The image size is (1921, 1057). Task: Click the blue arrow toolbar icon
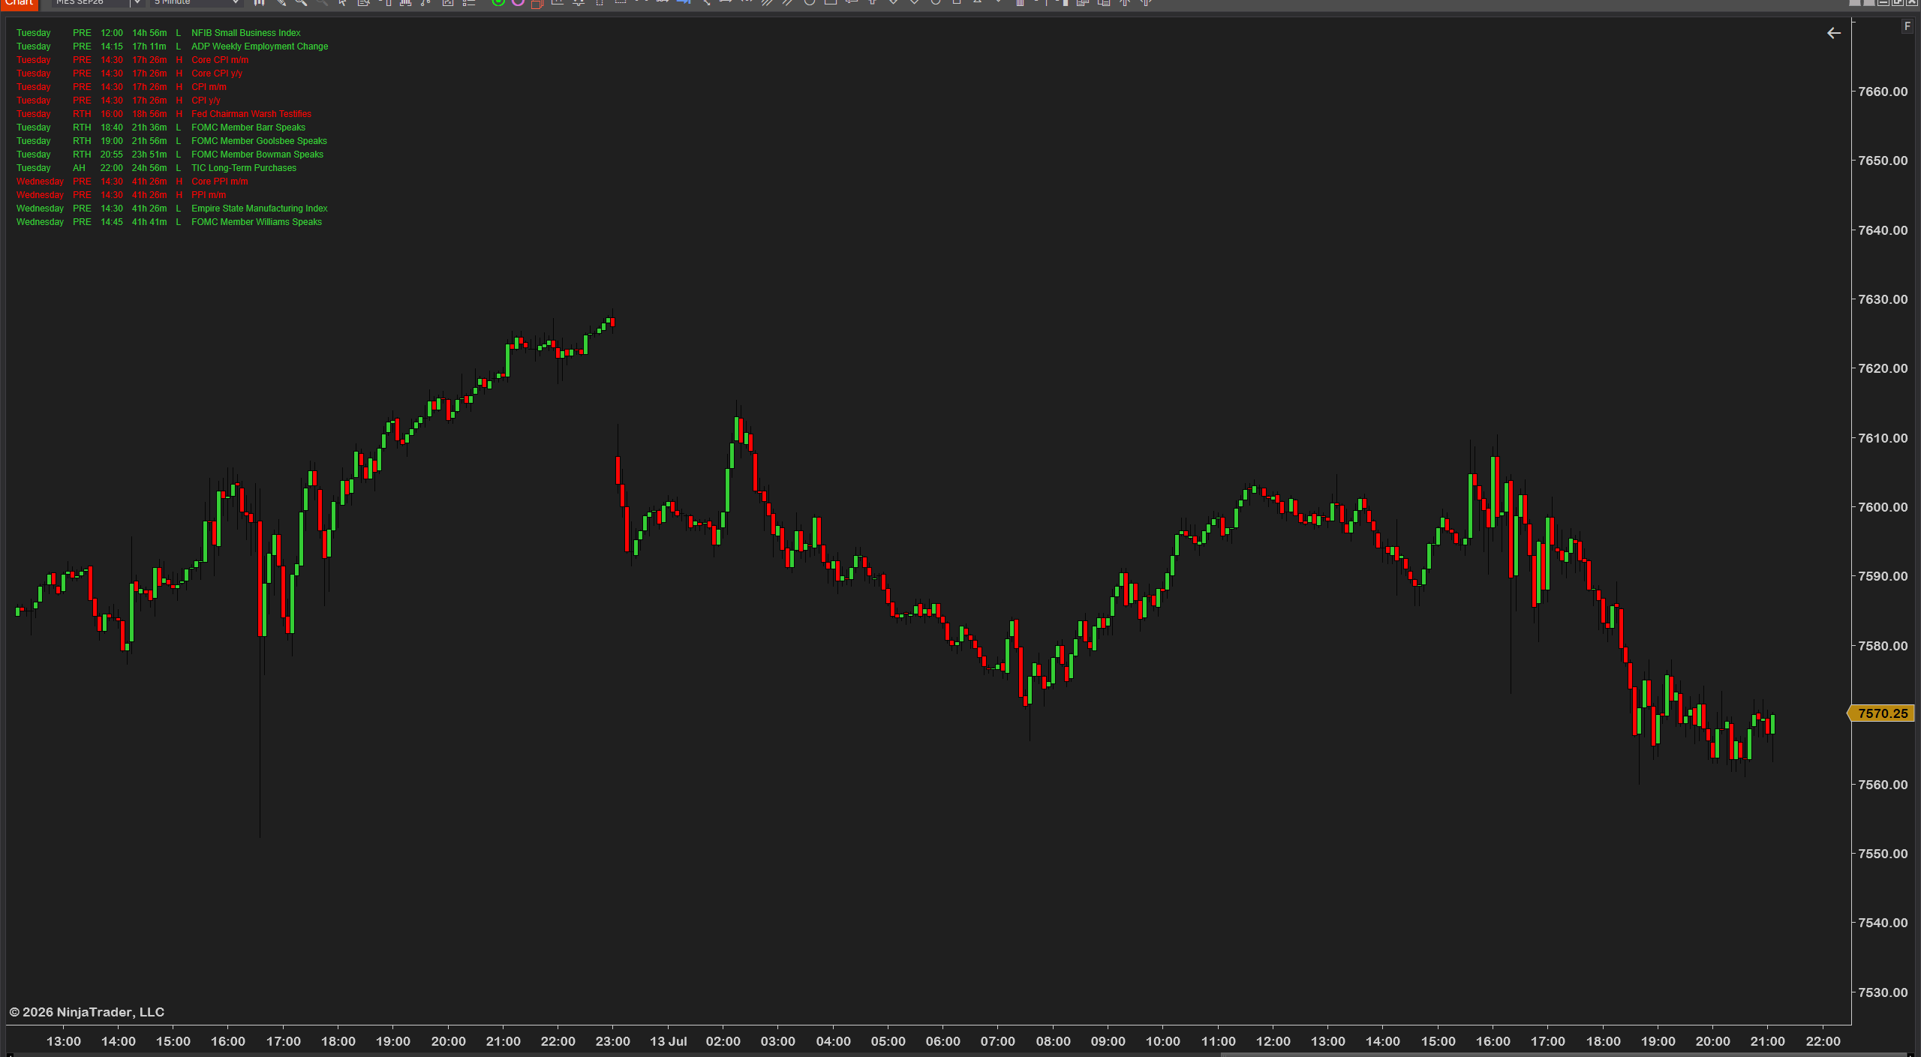684,3
